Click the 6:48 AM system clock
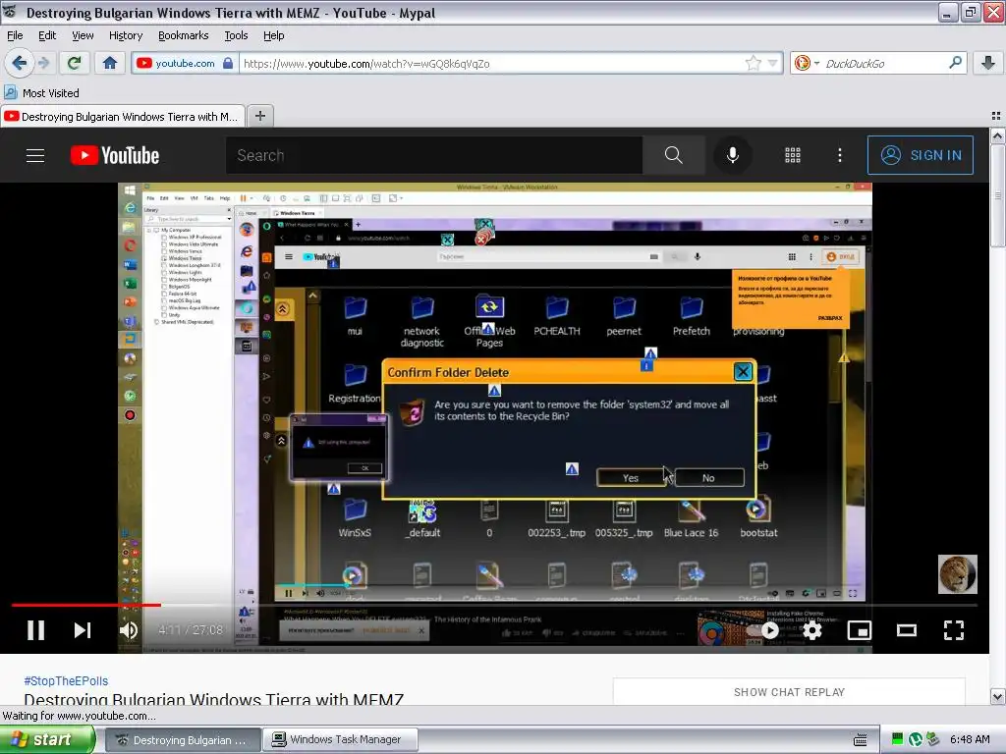This screenshot has height=754, width=1006. pos(970,739)
